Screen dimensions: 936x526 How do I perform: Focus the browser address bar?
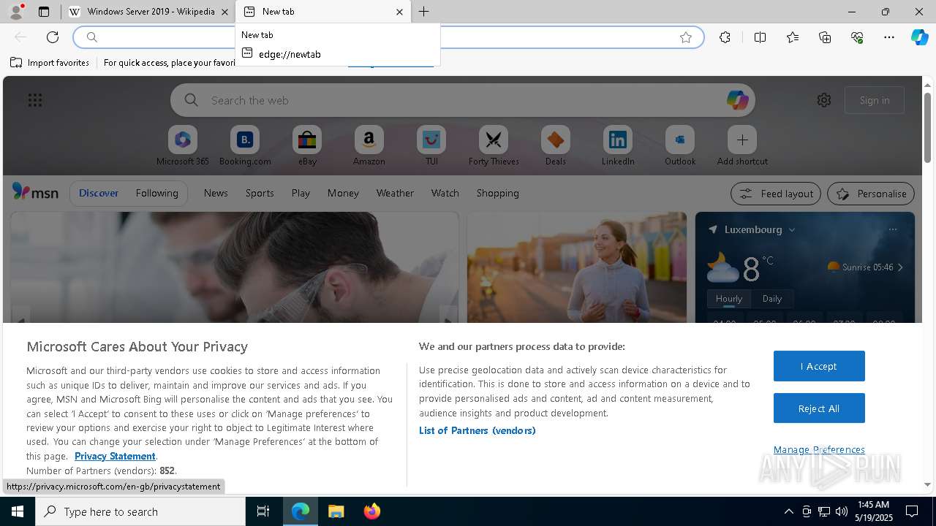[388, 37]
